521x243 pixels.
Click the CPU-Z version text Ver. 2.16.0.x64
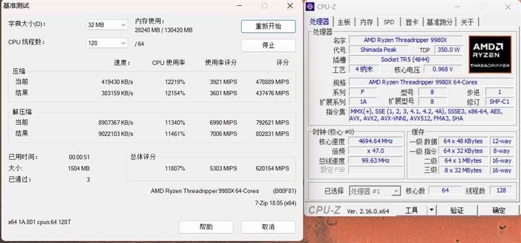pyautogui.click(x=368, y=211)
